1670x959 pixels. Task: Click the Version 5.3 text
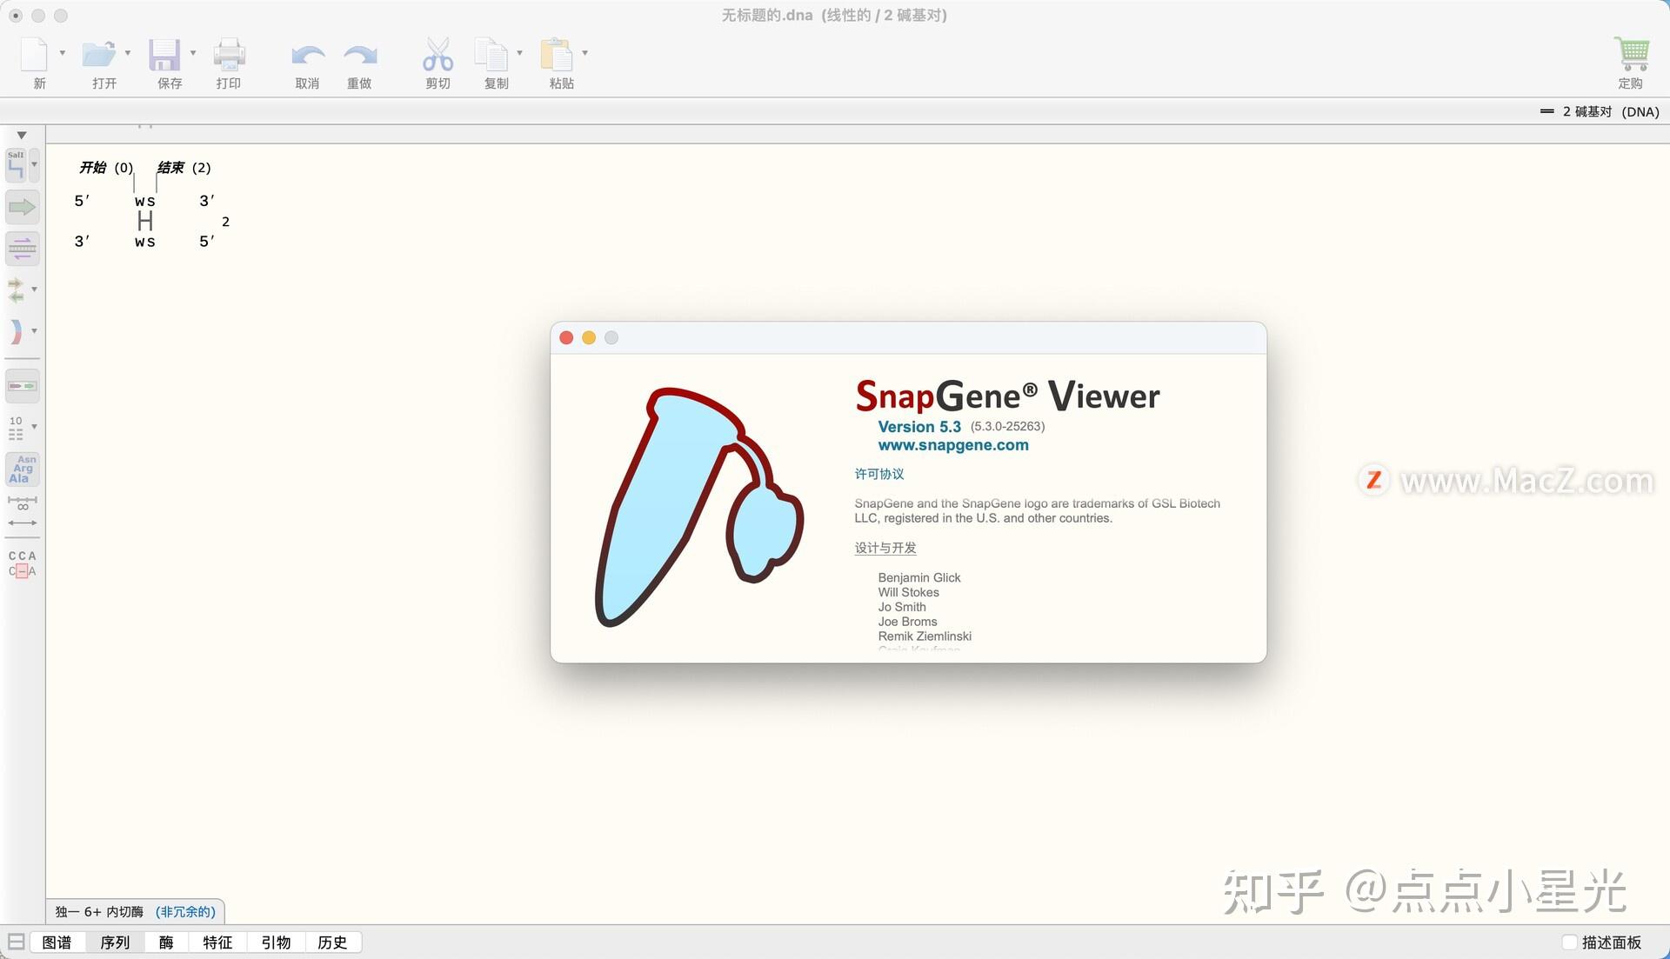(919, 426)
